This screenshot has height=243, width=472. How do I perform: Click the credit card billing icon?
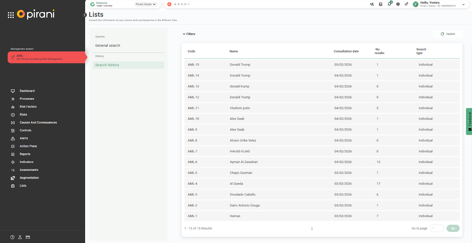click(28, 237)
